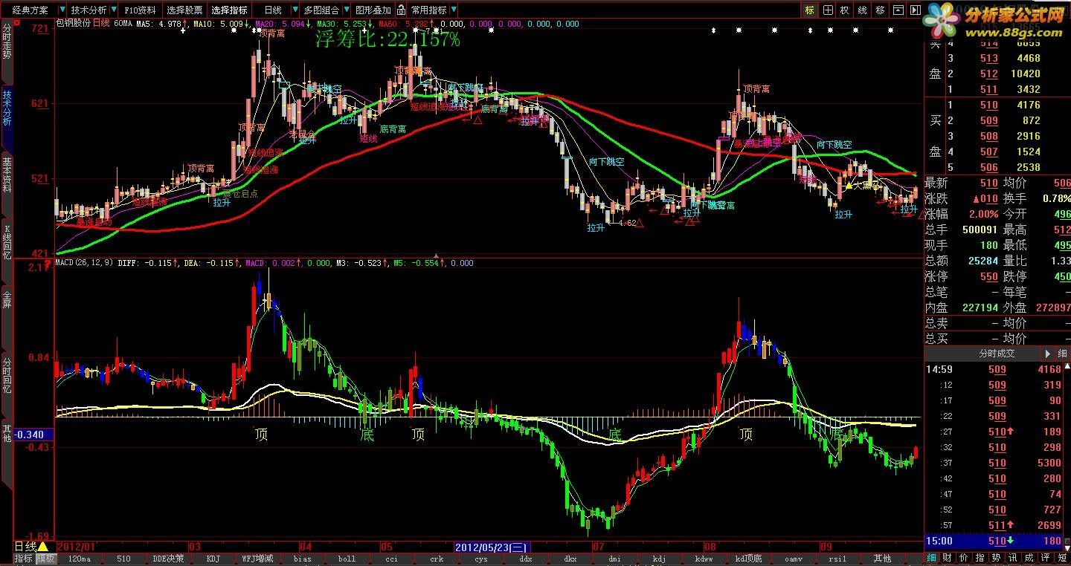Select the bias indicator tab
Viewport: 1071px width, 566px height.
pyautogui.click(x=302, y=559)
